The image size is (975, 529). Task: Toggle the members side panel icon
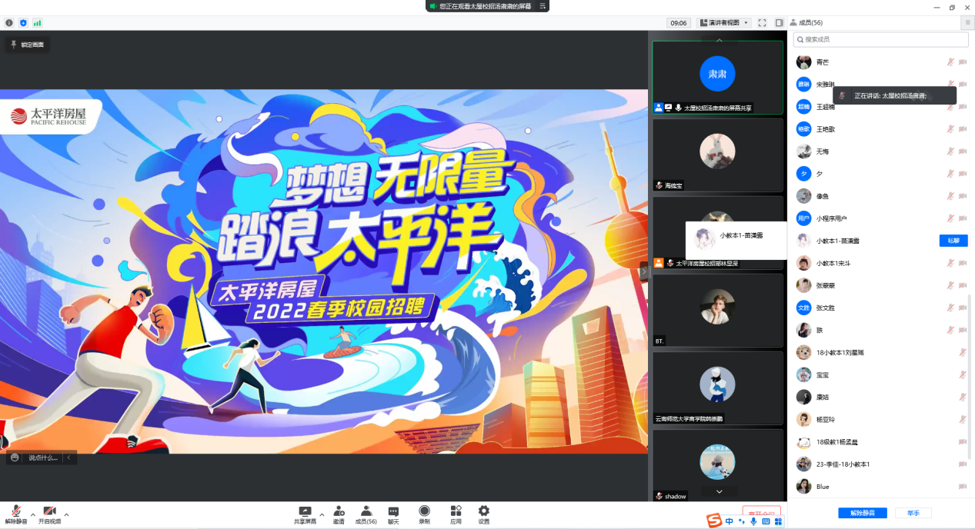(779, 23)
